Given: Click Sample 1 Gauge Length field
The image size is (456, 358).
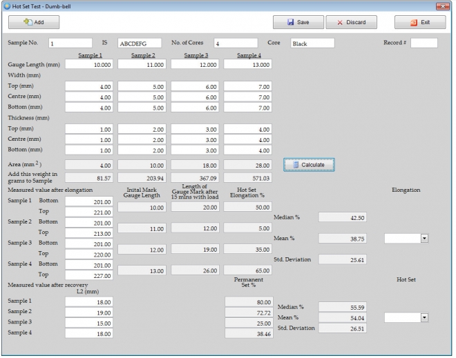Looking at the screenshot, I should coord(89,64).
